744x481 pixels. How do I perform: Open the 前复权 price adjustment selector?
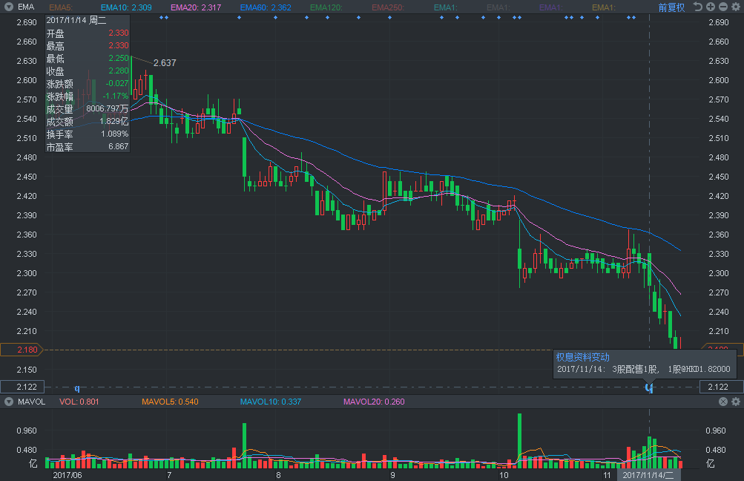click(x=671, y=7)
